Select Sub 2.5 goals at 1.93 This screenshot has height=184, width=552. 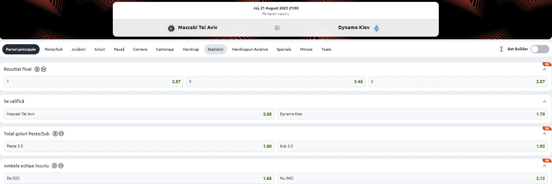pos(412,146)
